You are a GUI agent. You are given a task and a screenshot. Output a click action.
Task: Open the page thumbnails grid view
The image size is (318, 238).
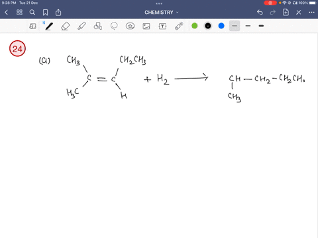coord(19,13)
